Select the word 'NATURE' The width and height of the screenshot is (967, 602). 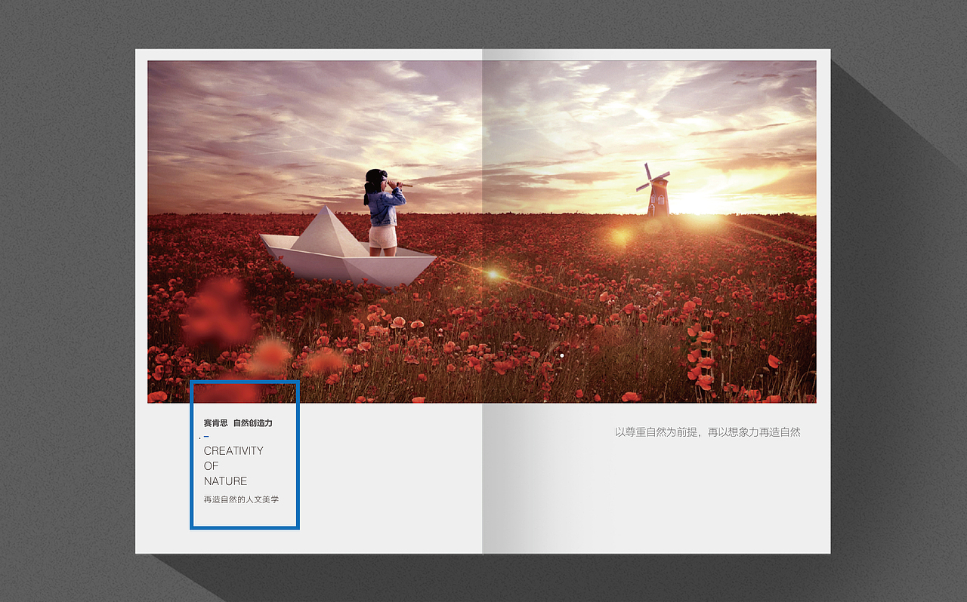(225, 481)
